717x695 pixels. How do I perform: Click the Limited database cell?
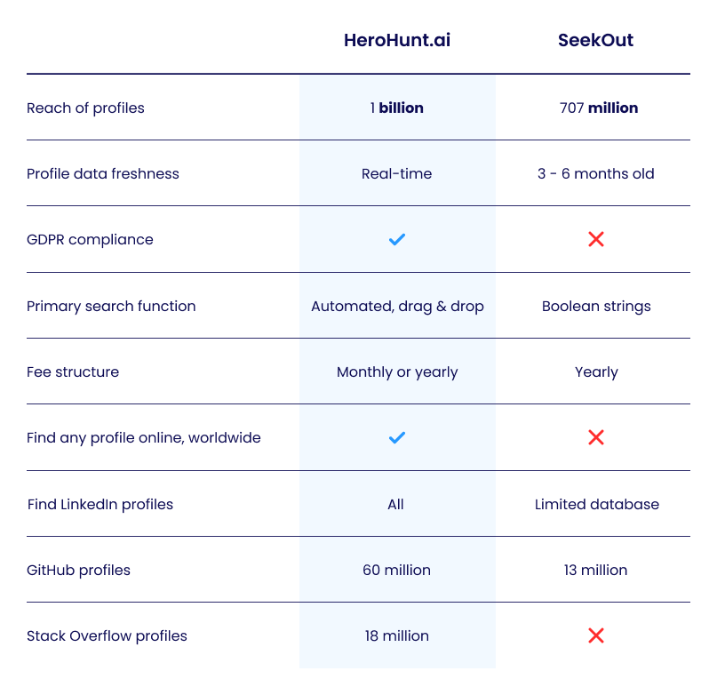[596, 504]
